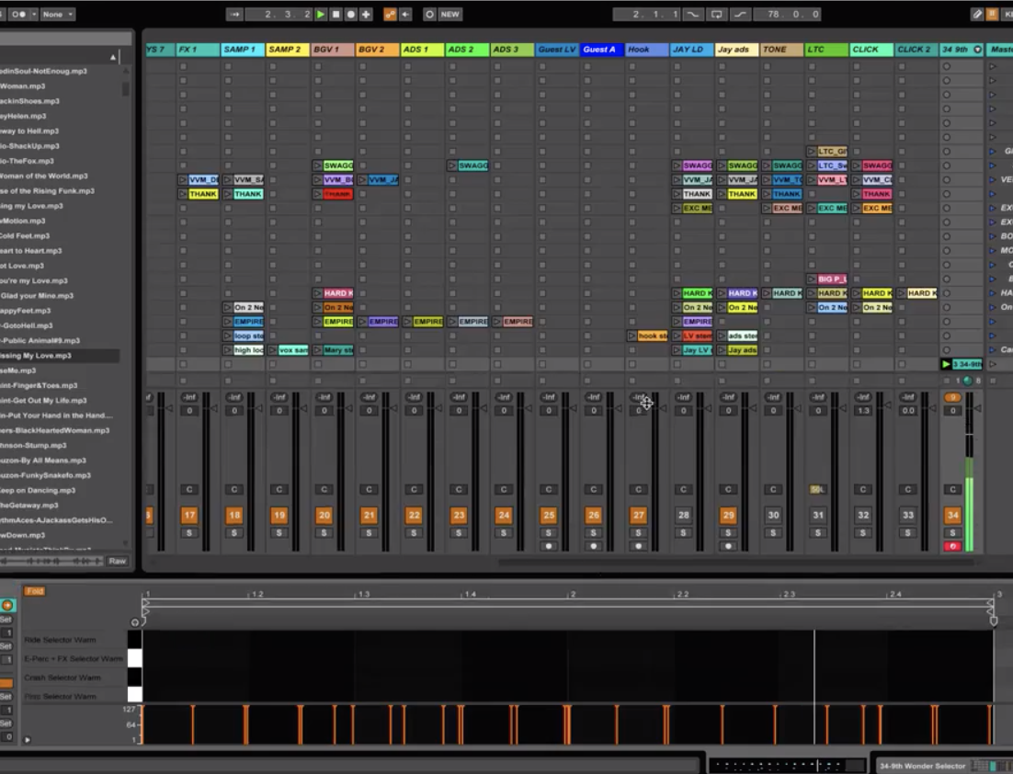Click the clip stop square atop FX 1
This screenshot has width=1013, height=774.
click(183, 66)
